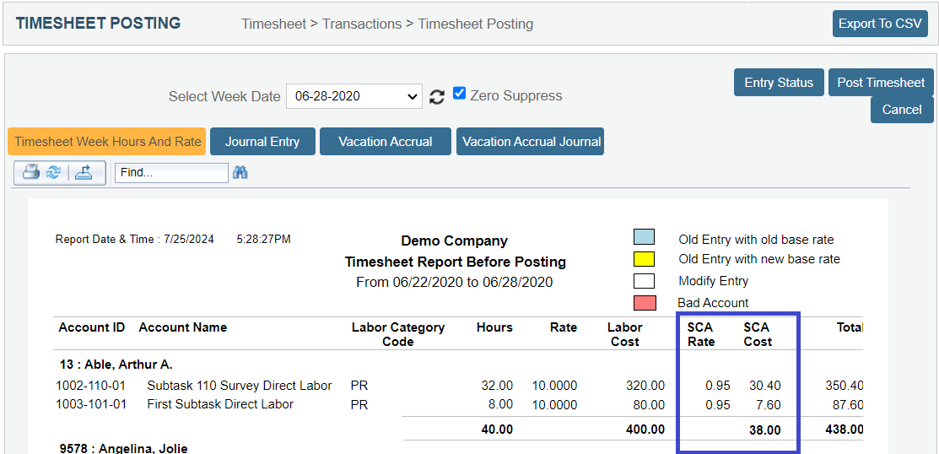
Task: Click Hours subtotal 40.00
Action: coord(497,430)
